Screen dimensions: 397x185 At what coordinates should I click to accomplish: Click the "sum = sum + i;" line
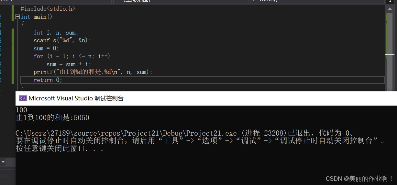(x=69, y=64)
